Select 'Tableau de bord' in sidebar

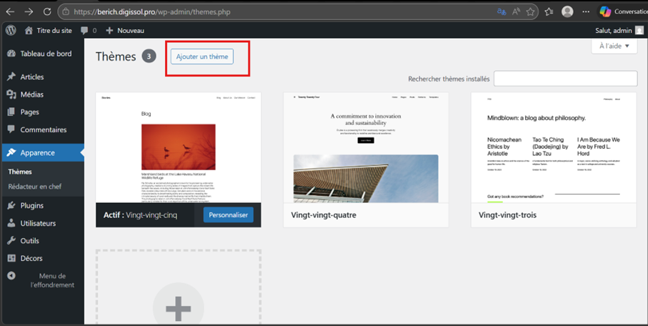tap(45, 54)
